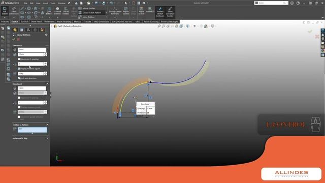Click Mirror Entities in the ribbon
325x183 pixels.
pos(87,8)
